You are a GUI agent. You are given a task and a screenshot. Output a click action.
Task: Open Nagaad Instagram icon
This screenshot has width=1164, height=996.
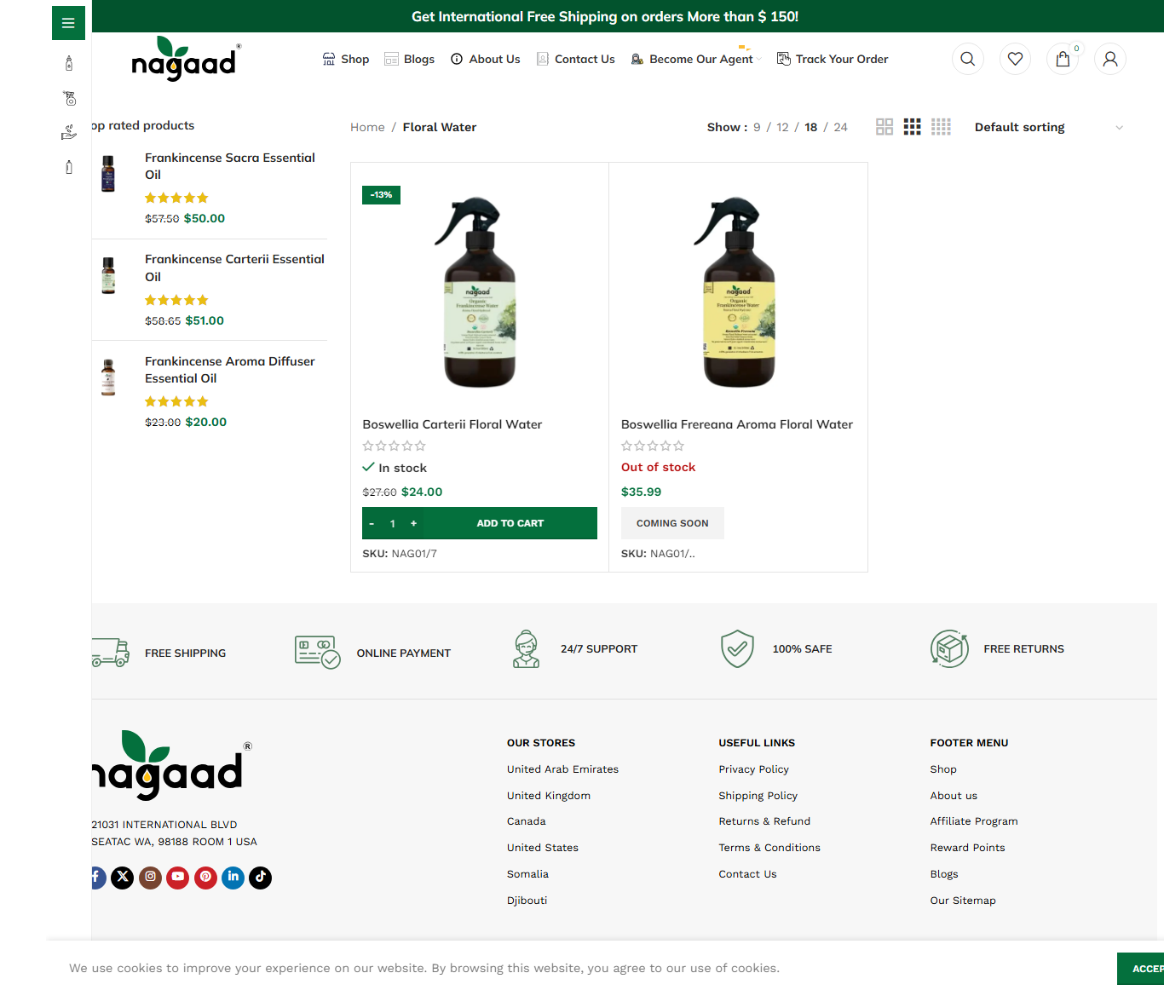[150, 878]
